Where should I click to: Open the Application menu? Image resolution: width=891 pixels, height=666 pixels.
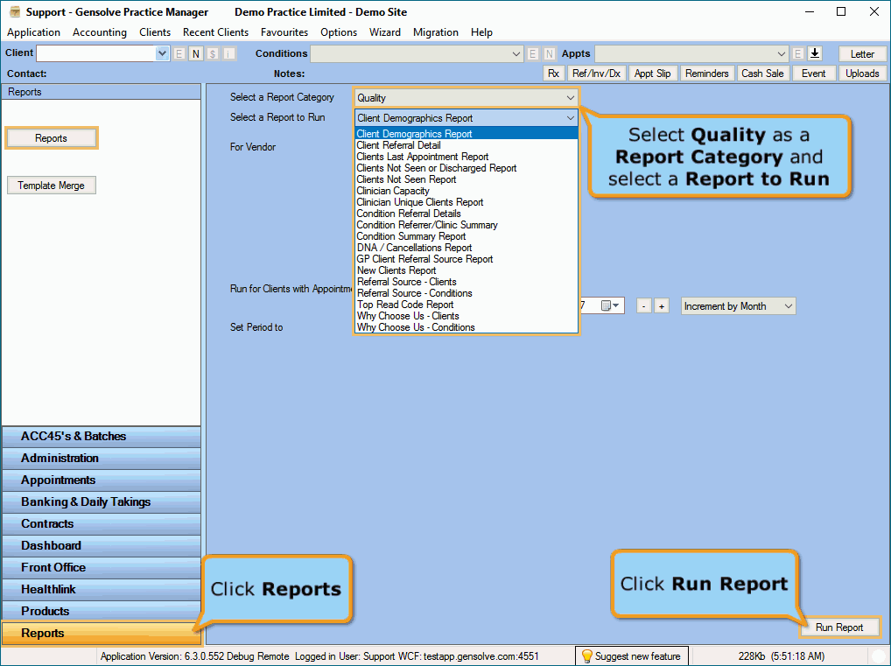[x=33, y=32]
